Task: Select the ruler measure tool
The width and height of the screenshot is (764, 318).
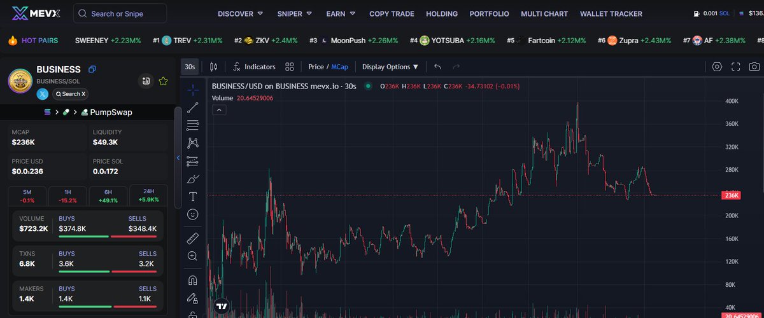Action: pyautogui.click(x=193, y=238)
